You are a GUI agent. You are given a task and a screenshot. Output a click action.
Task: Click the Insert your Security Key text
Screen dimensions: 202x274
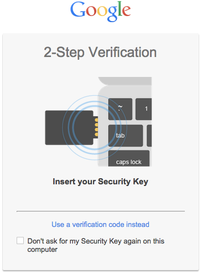(x=100, y=182)
